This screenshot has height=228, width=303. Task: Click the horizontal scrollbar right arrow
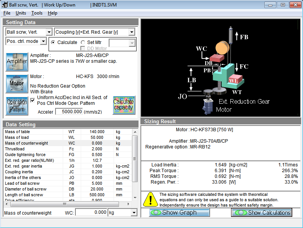tap(128, 204)
